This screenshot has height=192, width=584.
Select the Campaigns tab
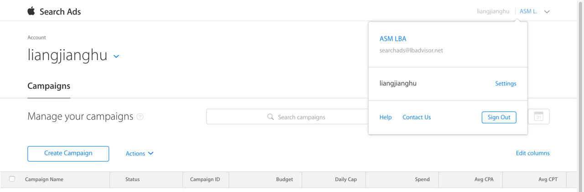[x=49, y=86]
